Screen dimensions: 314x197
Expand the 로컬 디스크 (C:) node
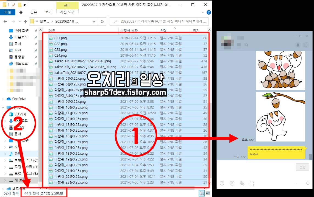pos(5,160)
